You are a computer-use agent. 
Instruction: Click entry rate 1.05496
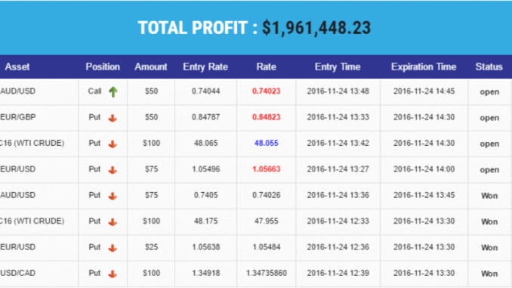click(x=205, y=169)
